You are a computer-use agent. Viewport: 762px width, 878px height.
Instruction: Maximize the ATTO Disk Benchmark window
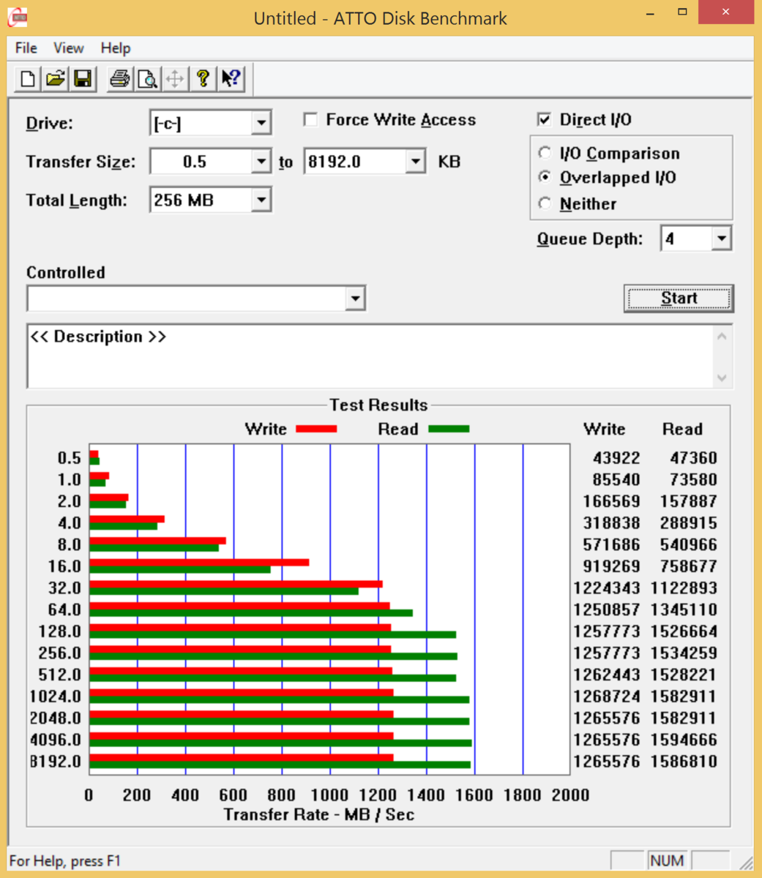tap(682, 12)
